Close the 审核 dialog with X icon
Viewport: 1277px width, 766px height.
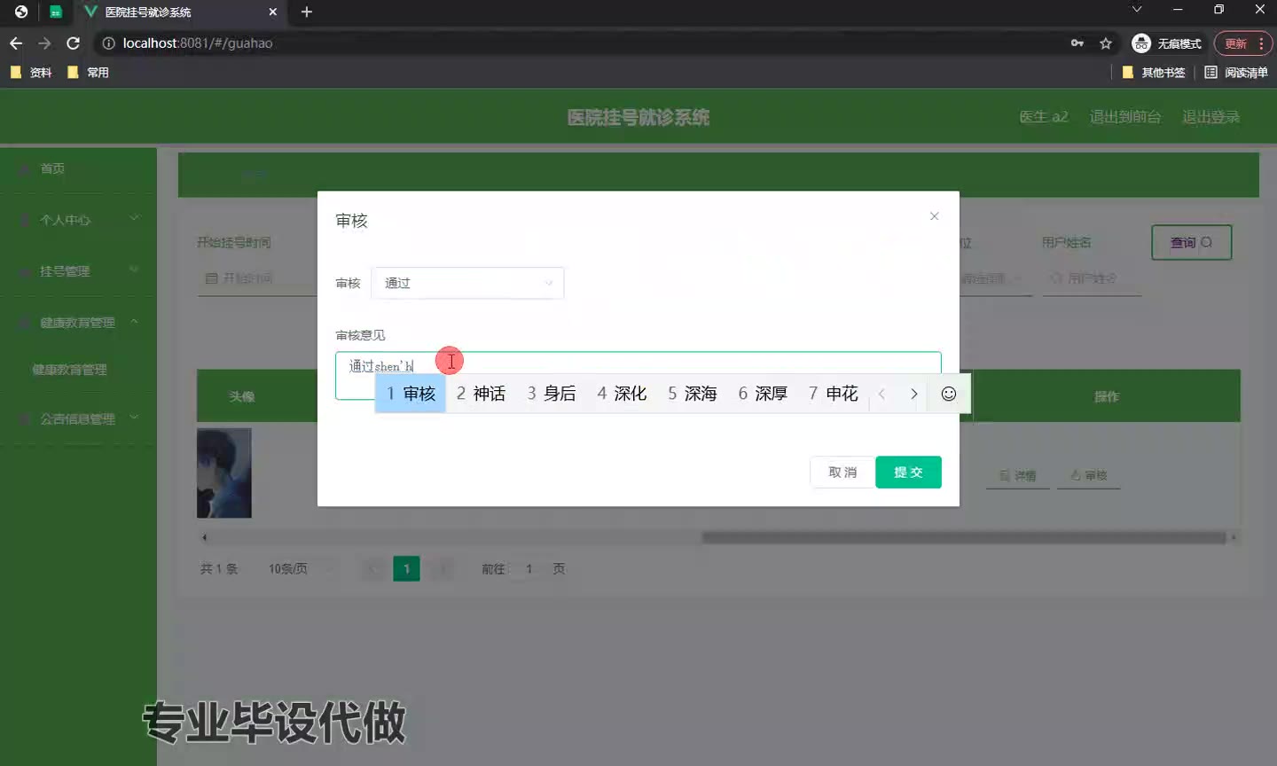pyautogui.click(x=934, y=216)
